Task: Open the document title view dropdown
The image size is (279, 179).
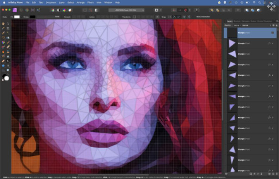Action: pyautogui.click(x=127, y=10)
